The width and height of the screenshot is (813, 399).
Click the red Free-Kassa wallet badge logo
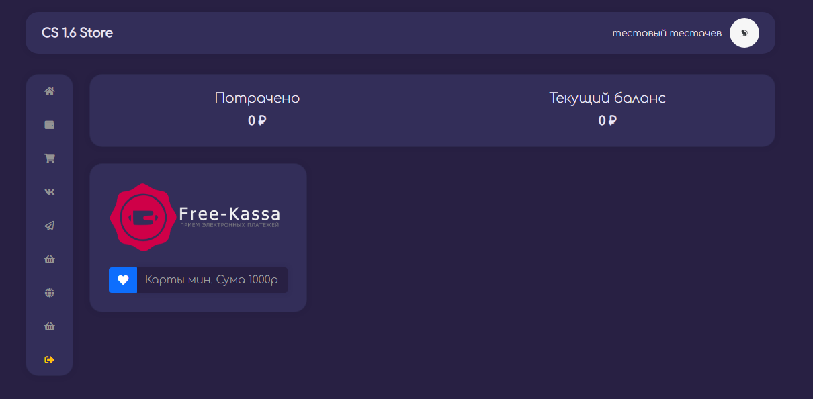pos(142,217)
